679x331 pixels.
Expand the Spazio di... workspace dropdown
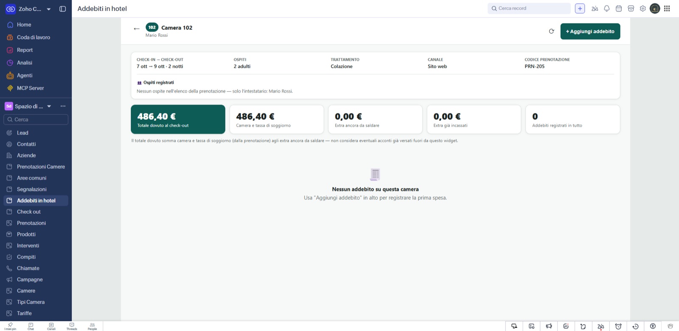point(49,106)
